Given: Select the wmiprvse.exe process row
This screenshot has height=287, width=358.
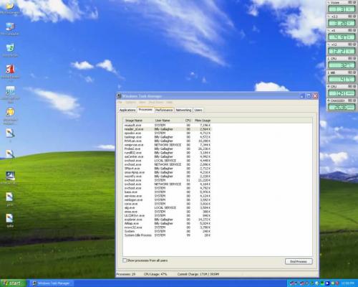Looking at the screenshot, I should pos(168,145).
